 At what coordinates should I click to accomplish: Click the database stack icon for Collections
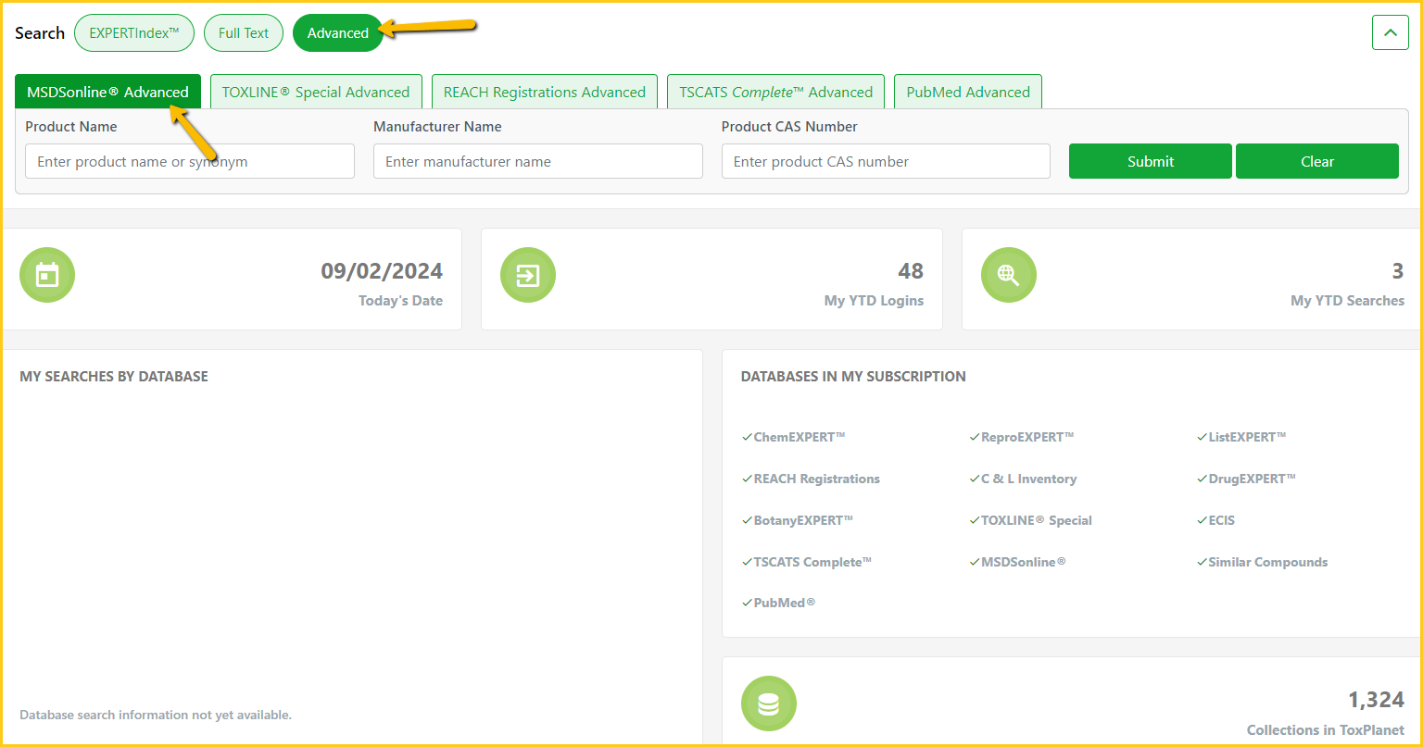pyautogui.click(x=768, y=703)
